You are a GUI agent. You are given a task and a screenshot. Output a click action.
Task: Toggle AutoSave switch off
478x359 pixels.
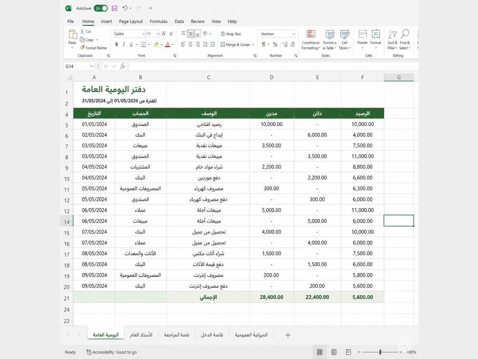(101, 8)
